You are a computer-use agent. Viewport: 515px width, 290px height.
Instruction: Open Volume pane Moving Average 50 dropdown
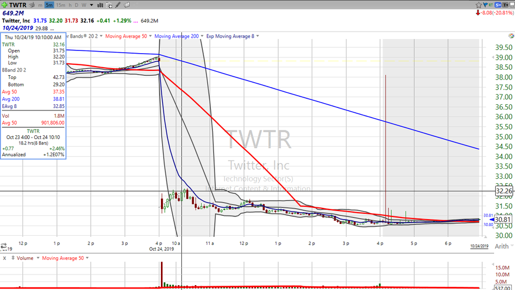[x=87, y=258]
